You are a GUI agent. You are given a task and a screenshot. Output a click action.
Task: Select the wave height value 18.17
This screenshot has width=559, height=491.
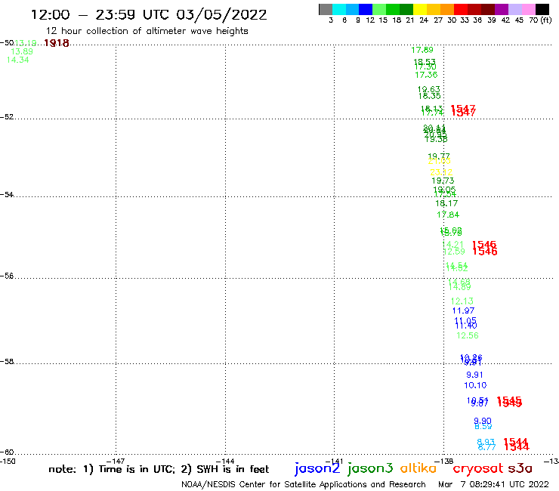(x=446, y=204)
